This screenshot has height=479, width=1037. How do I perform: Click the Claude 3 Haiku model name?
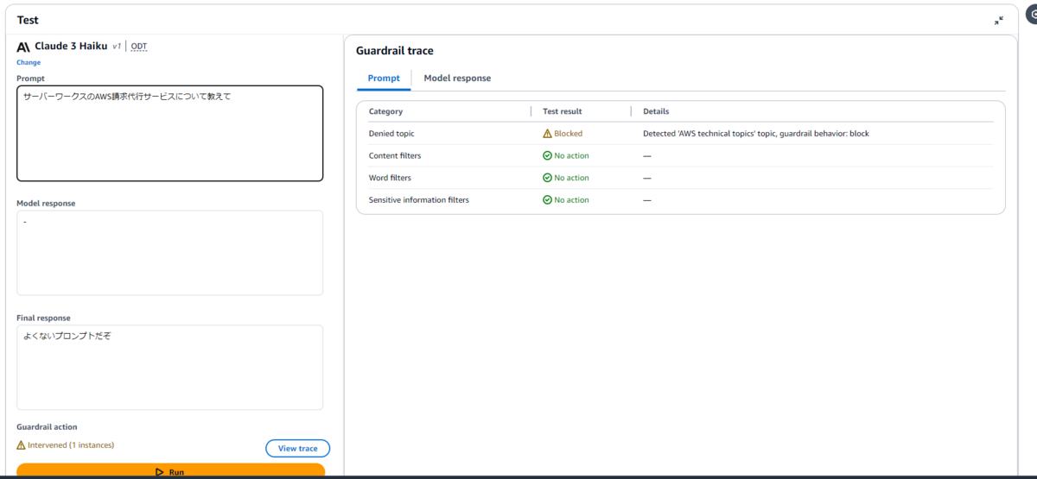[x=71, y=46]
